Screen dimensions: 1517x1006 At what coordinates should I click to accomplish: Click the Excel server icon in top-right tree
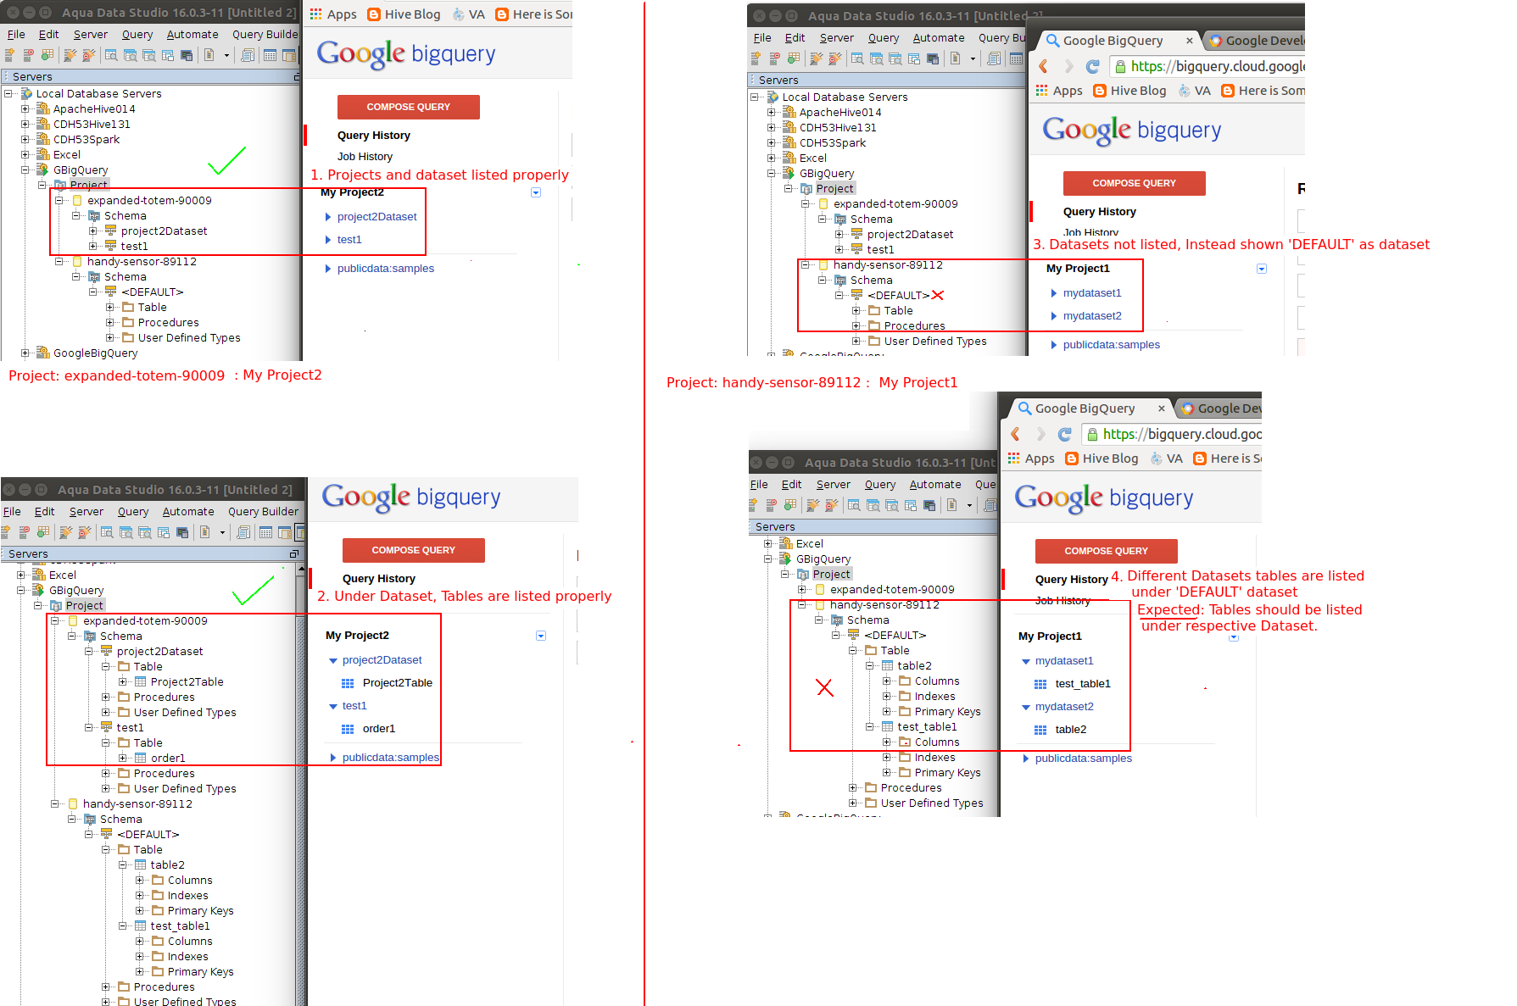click(x=789, y=158)
